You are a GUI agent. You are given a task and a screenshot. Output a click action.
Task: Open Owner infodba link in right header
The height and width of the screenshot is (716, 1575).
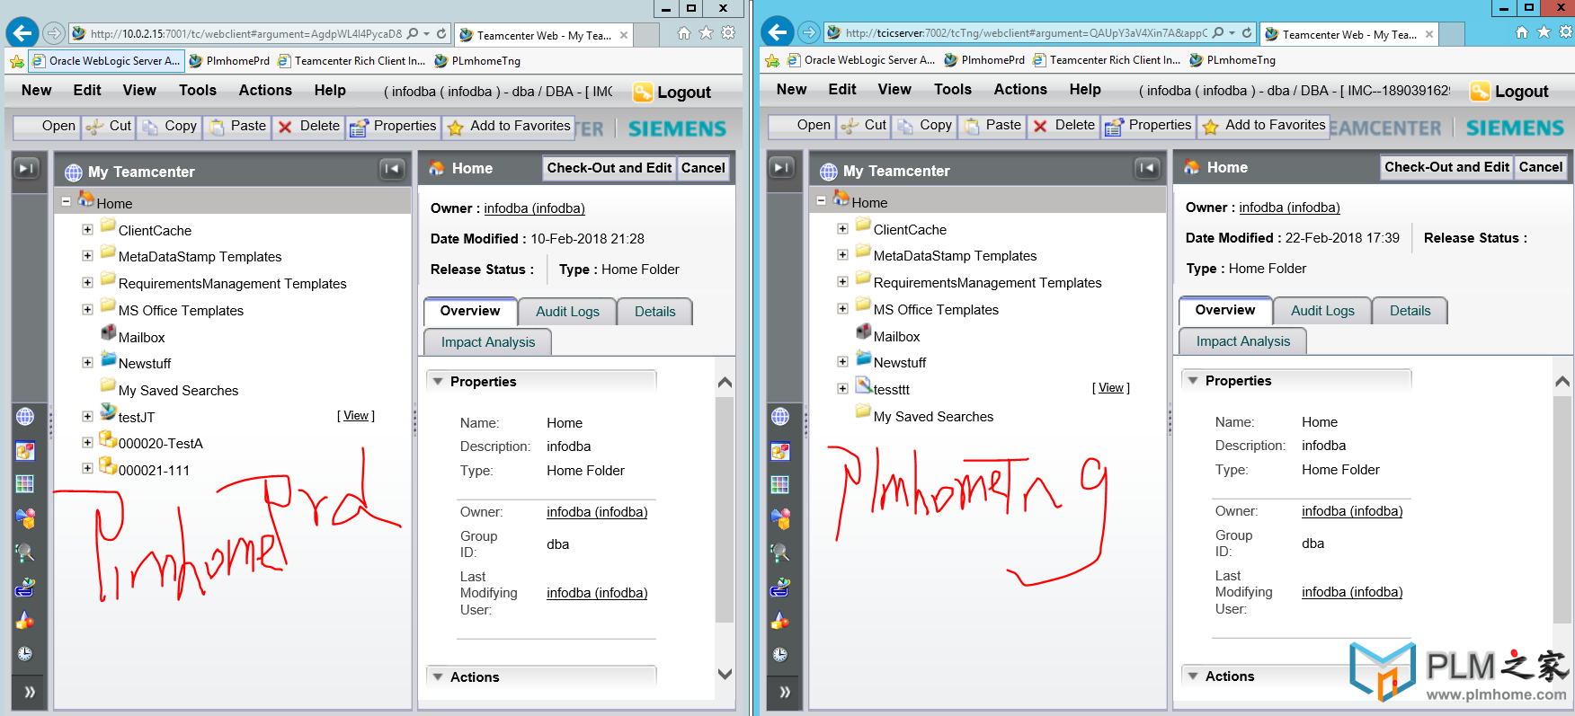click(1289, 208)
